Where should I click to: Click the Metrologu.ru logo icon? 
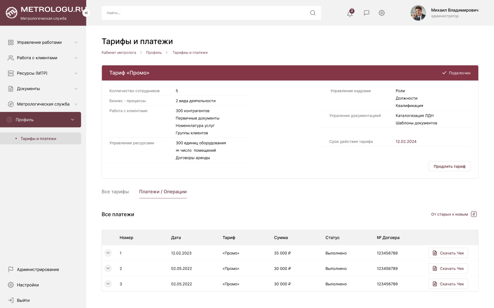(x=11, y=13)
